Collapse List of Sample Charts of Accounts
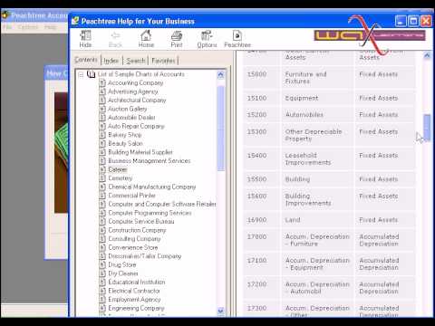The height and width of the screenshot is (326, 435). coord(81,74)
